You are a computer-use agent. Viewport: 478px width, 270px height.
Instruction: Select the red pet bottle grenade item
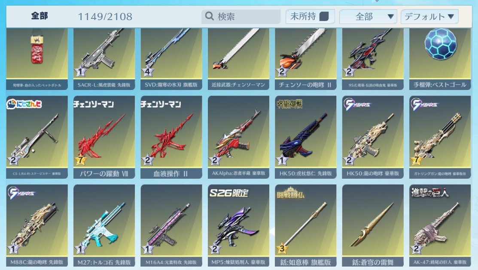point(37,59)
